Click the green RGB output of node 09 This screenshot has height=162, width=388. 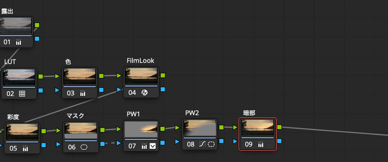pos(279,127)
